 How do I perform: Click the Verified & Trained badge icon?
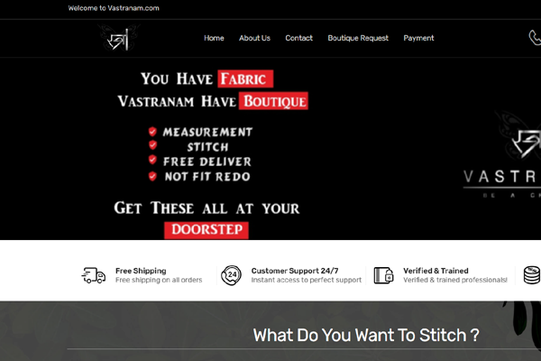pos(383,275)
